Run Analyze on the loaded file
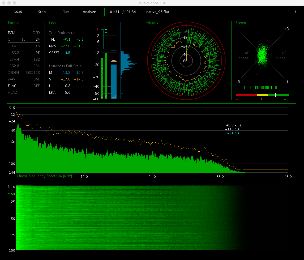 click(x=89, y=12)
